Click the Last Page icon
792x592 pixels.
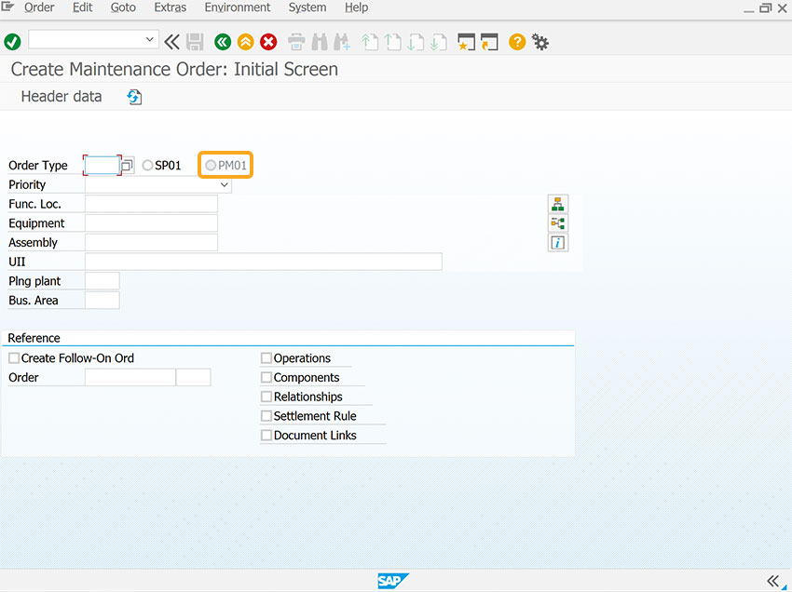pyautogui.click(x=439, y=42)
